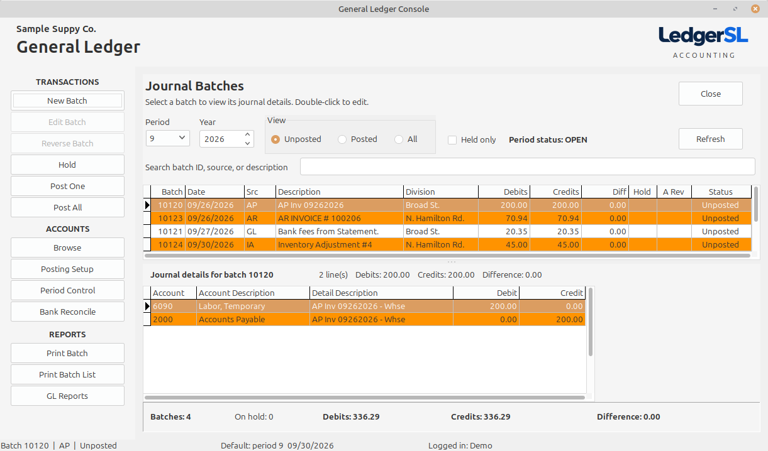Sort by Diff column header
This screenshot has width=768, height=451.
pos(605,192)
